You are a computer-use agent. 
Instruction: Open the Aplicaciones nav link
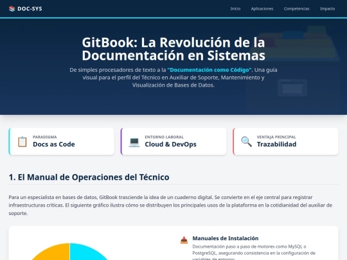tap(262, 8)
